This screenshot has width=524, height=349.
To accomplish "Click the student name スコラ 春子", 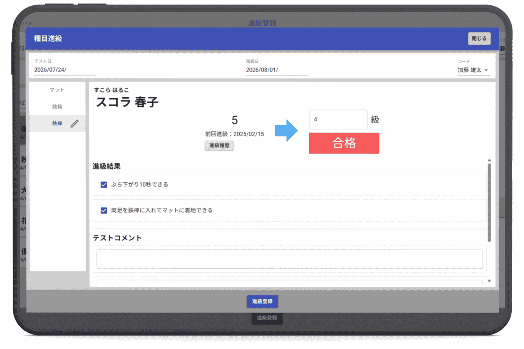I will pos(127,103).
